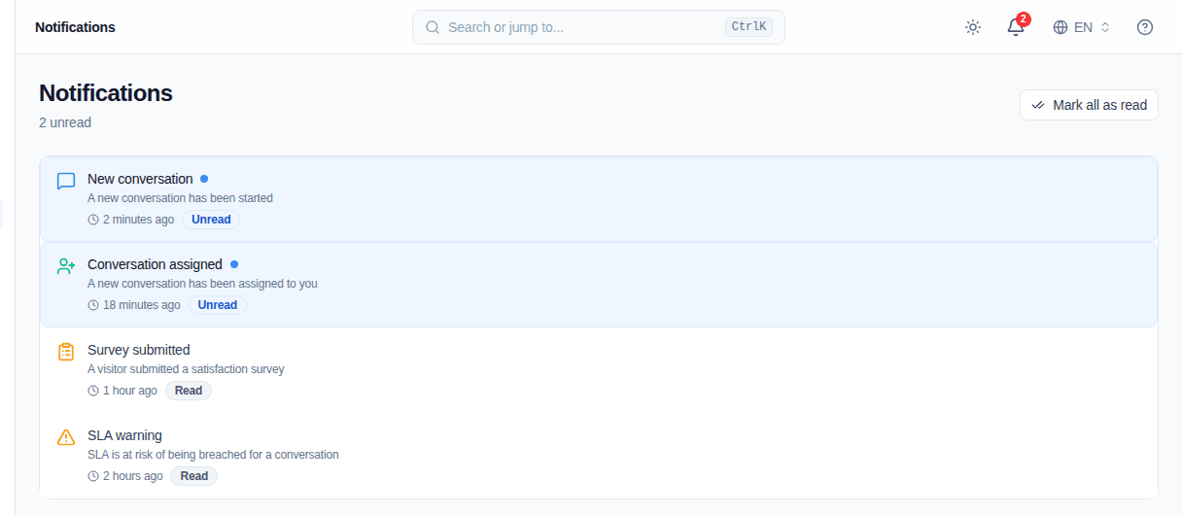This screenshot has width=1182, height=515.
Task: Click the Survey submitted clipboard icon
Action: point(66,352)
